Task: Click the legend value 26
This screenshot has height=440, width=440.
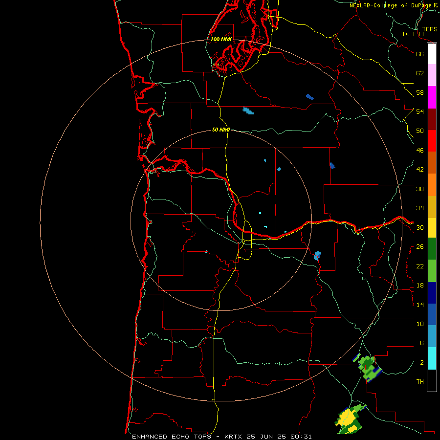Action: [x=420, y=247]
